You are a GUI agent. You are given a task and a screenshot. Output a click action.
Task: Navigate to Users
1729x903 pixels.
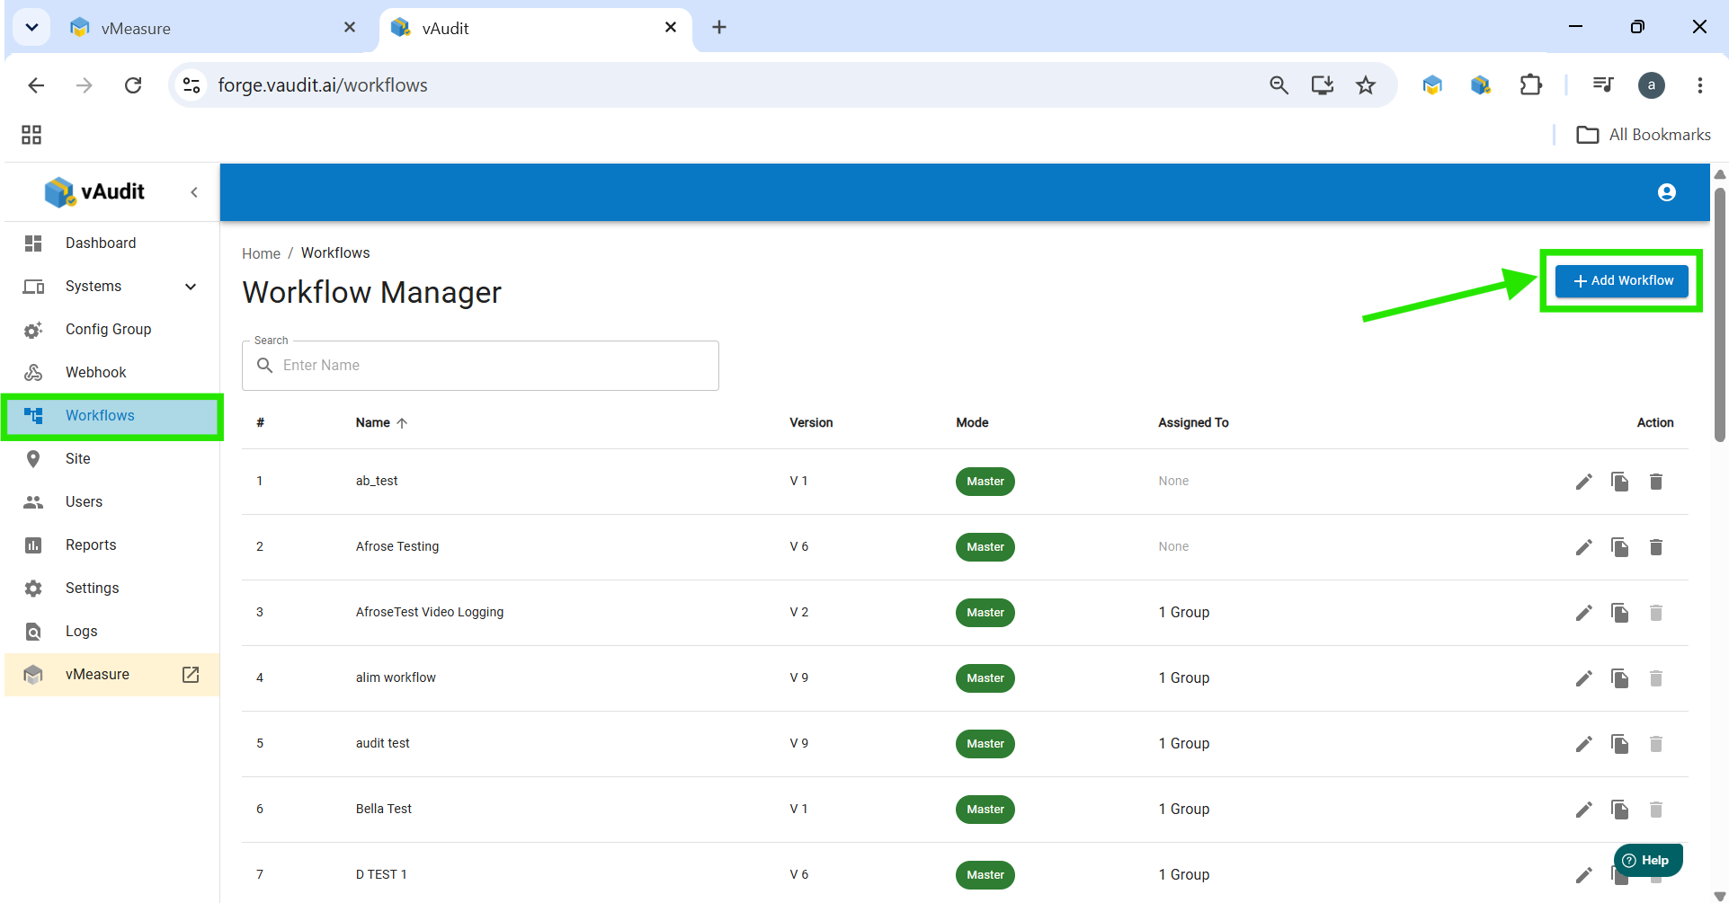coord(111,502)
